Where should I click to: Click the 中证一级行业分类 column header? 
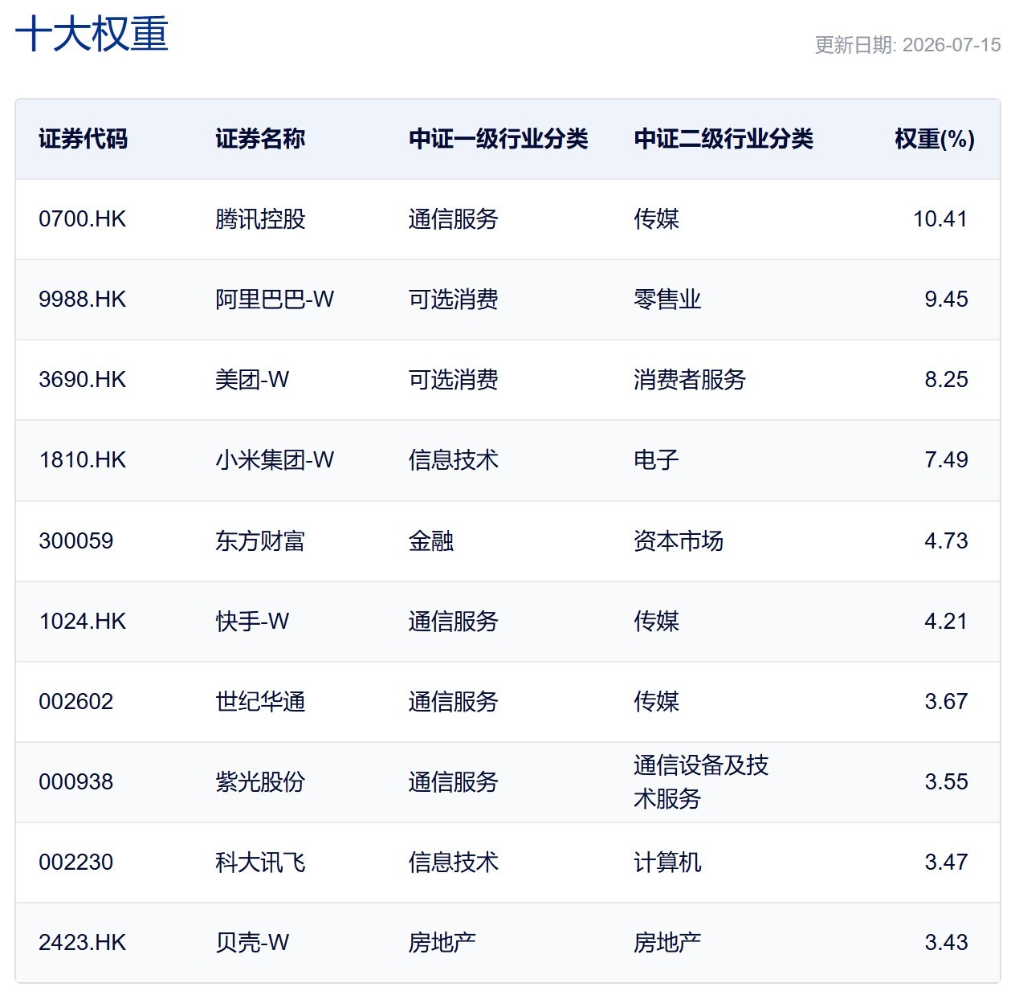[499, 139]
